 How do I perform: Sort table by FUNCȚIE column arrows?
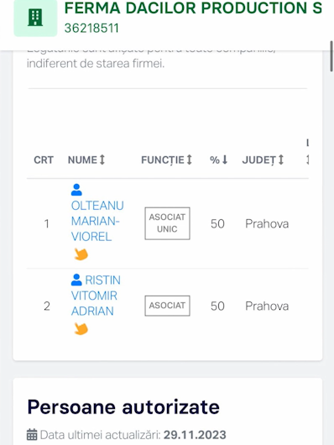point(190,160)
